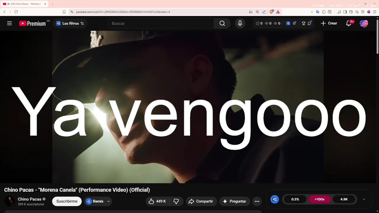Install app / cast icon in address bar
Image resolution: width=379 pixels, height=213 pixels.
[251, 12]
